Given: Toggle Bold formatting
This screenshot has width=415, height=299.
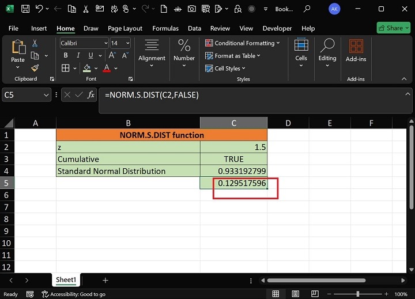Looking at the screenshot, I should coord(66,55).
